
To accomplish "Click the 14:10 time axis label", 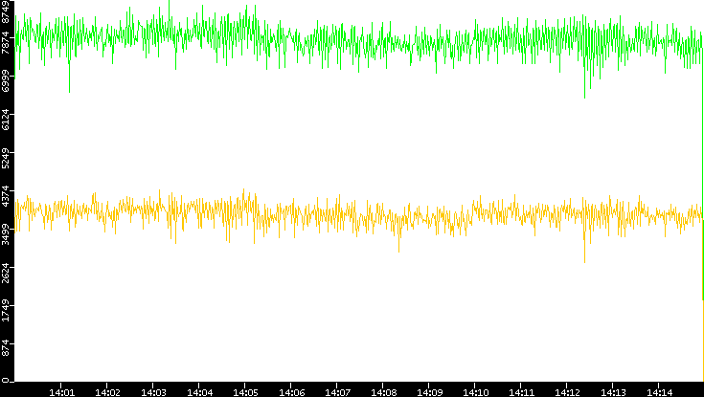I will click(x=475, y=392).
